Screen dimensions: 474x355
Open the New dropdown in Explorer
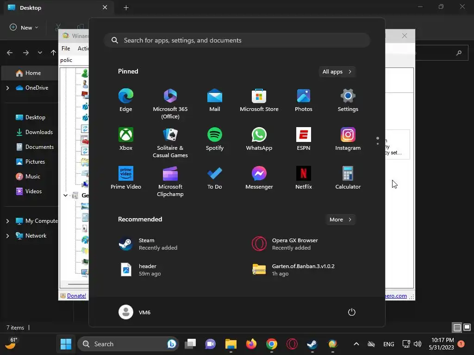(x=24, y=27)
